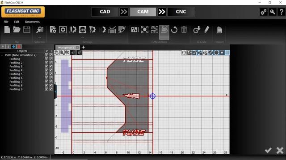Click the zoom-in magnifier in the viewport
The image size is (286, 160).
[x=62, y=53]
